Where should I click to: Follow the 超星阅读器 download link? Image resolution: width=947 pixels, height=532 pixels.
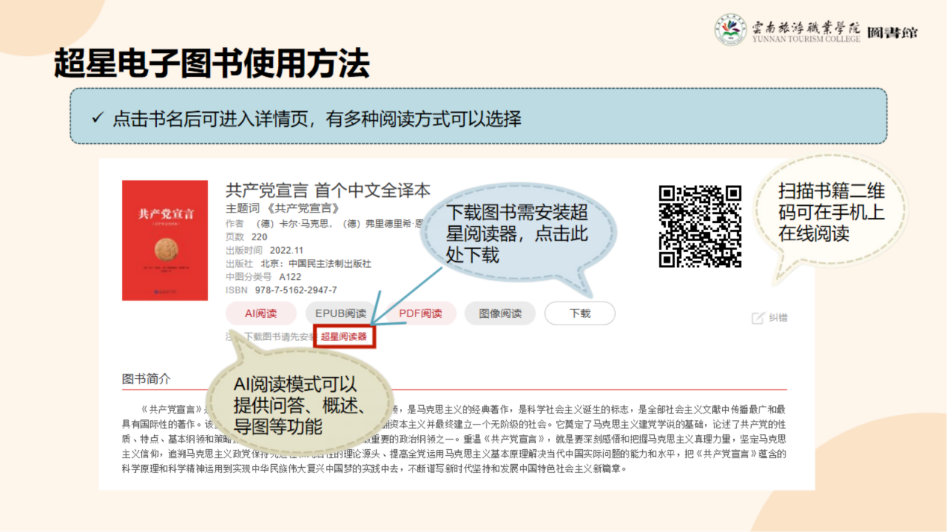344,337
